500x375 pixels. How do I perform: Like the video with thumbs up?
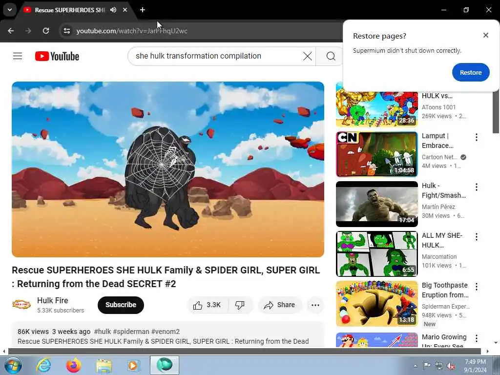pyautogui.click(x=208, y=305)
